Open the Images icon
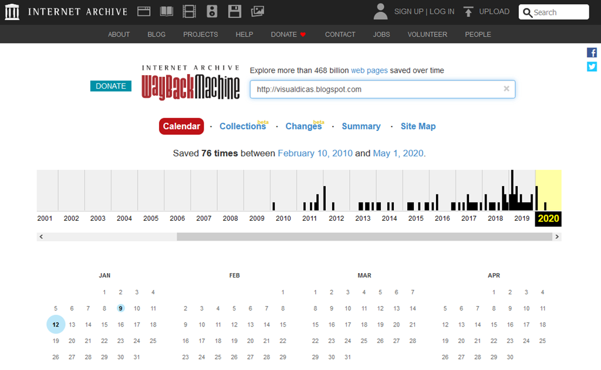This screenshot has height=370, width=601. [258, 12]
